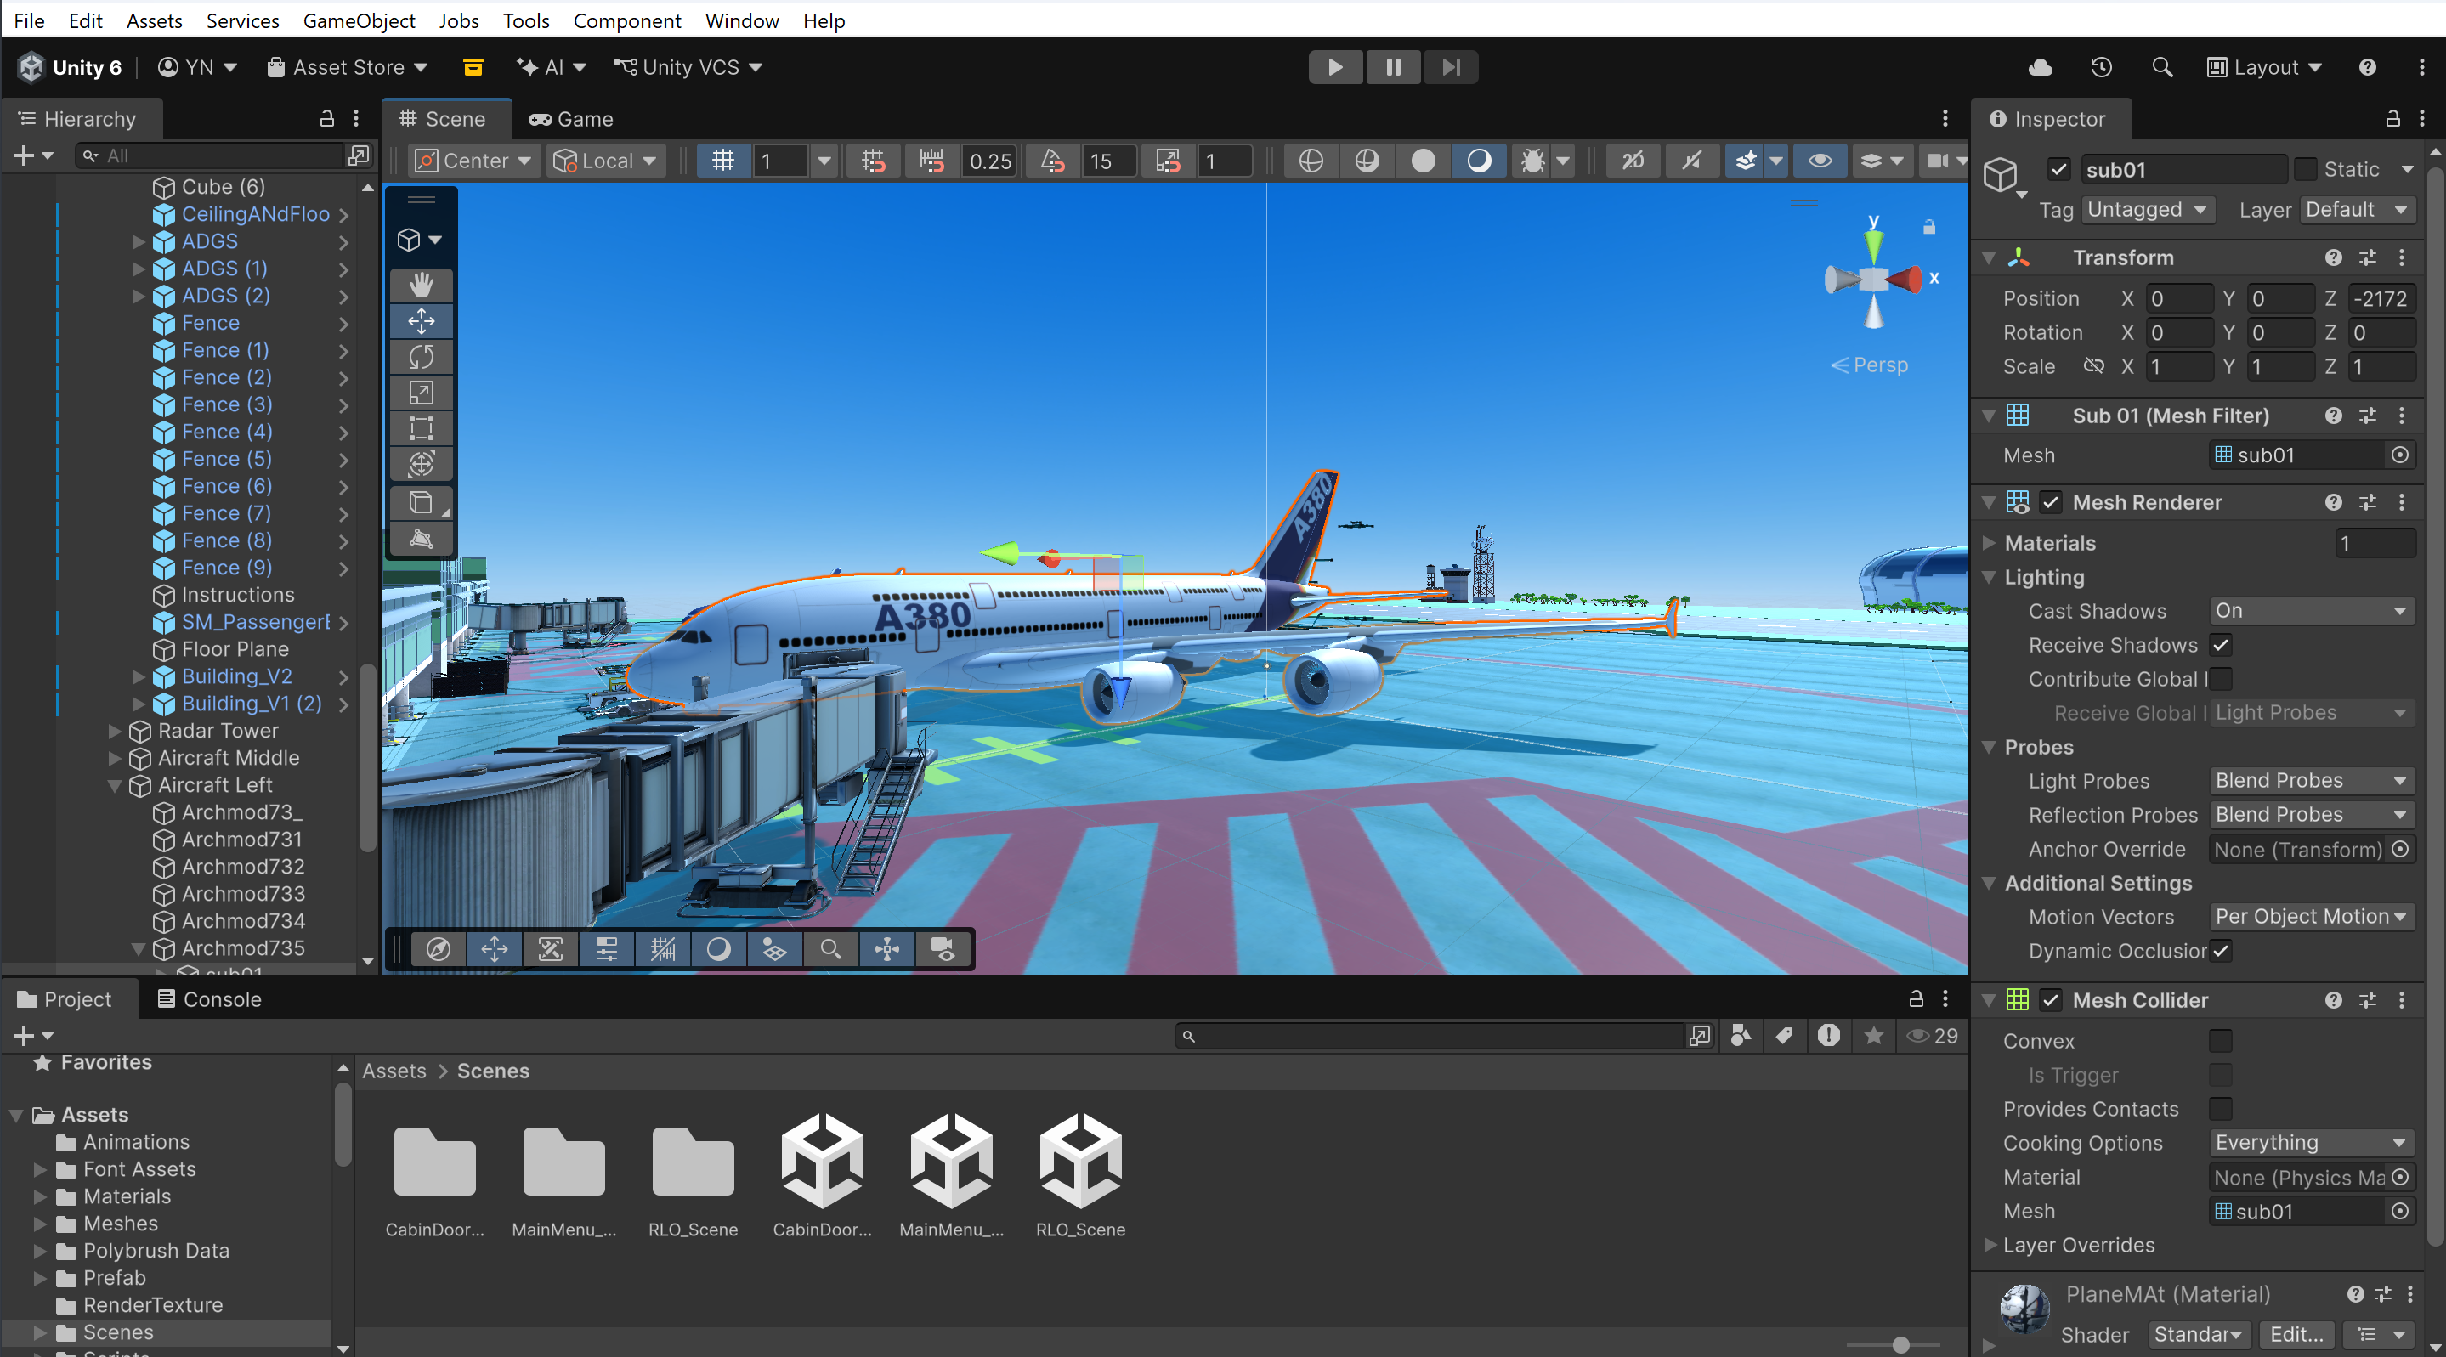Check Provides Contacts
This screenshot has height=1357, width=2446.
2220,1109
